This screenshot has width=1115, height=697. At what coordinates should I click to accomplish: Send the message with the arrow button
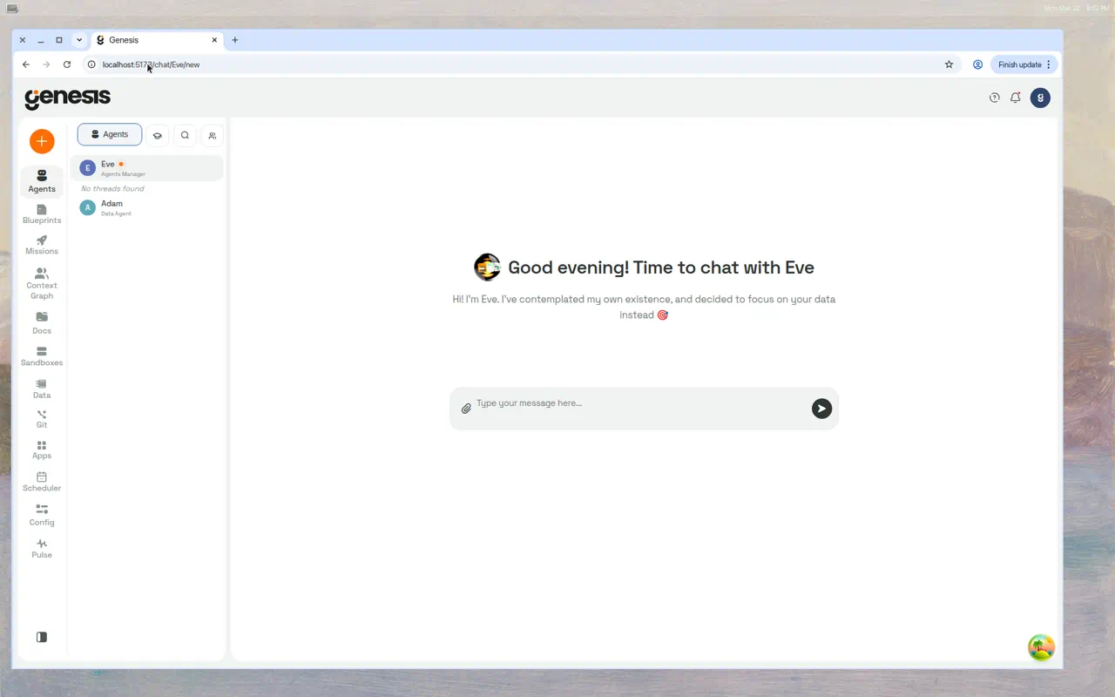tap(821, 409)
